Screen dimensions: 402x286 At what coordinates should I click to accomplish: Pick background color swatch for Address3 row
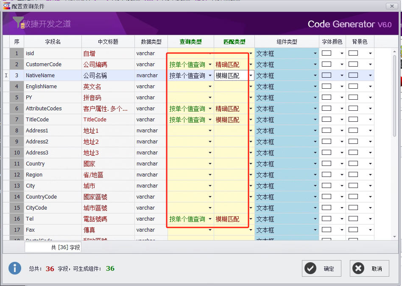click(353, 152)
